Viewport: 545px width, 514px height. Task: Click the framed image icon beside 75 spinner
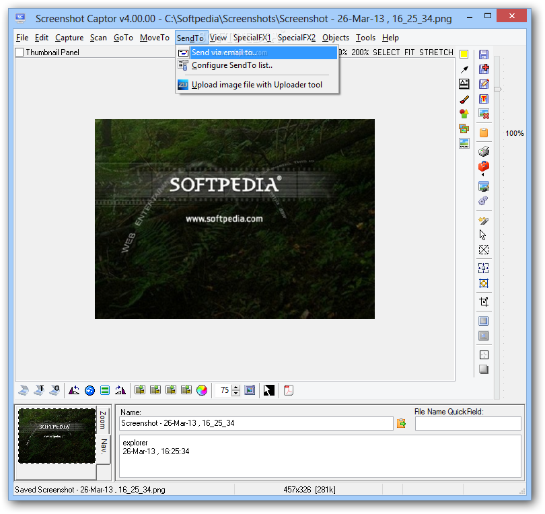pos(250,390)
